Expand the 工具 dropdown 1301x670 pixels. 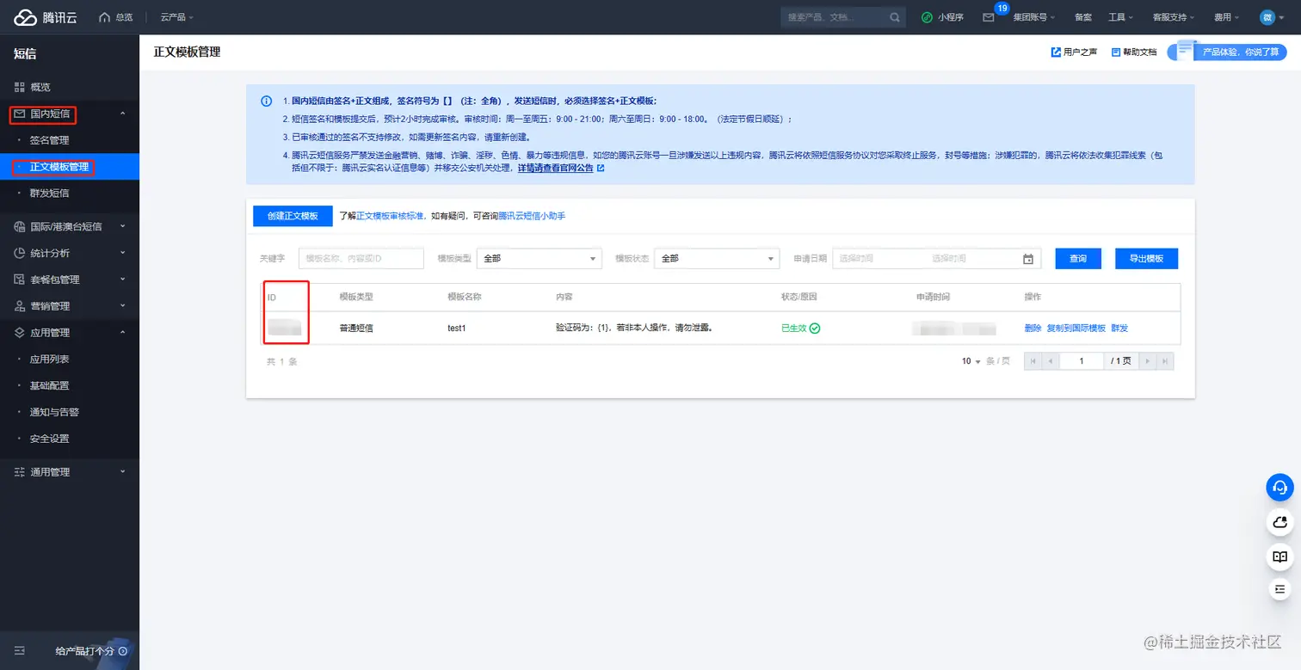[x=1121, y=17]
